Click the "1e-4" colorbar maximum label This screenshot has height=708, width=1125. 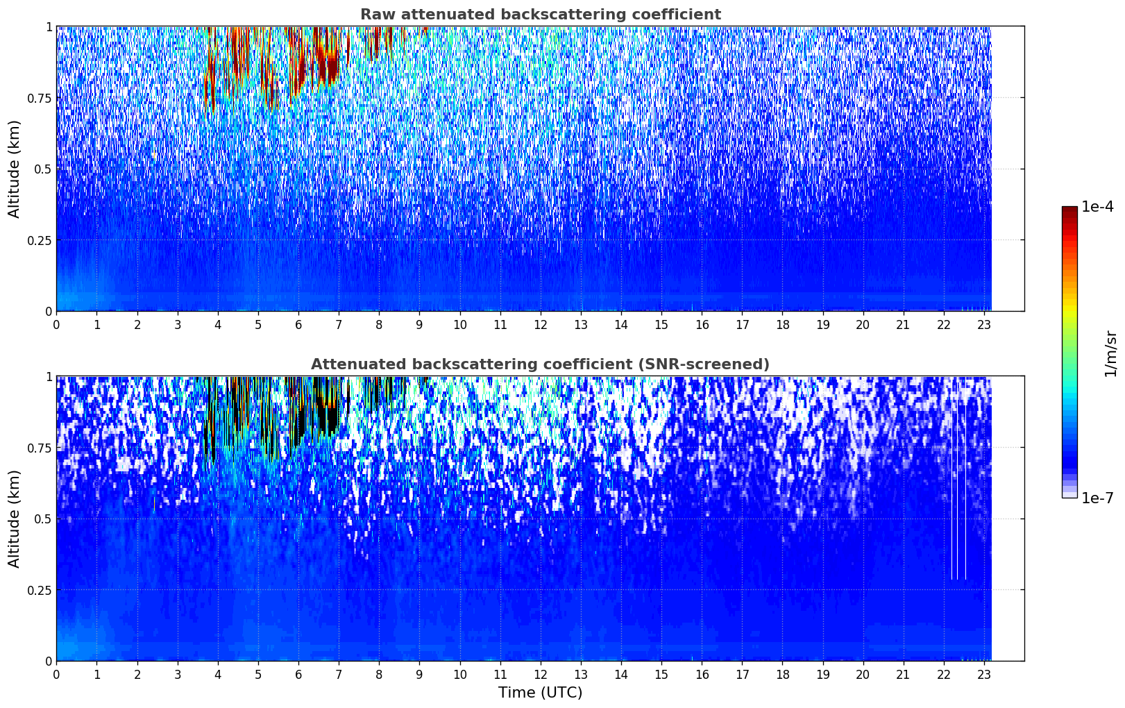pos(1097,207)
